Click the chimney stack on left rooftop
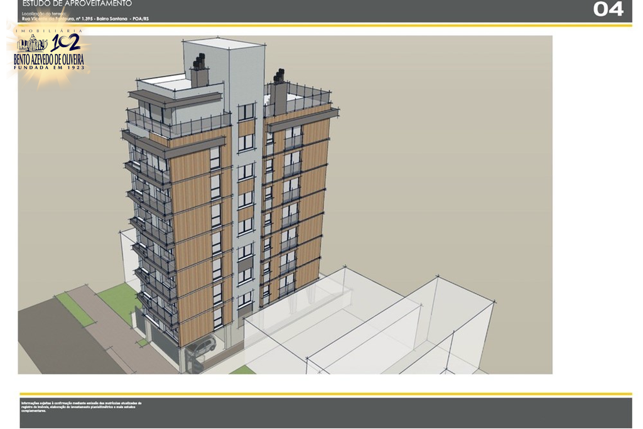 200,71
